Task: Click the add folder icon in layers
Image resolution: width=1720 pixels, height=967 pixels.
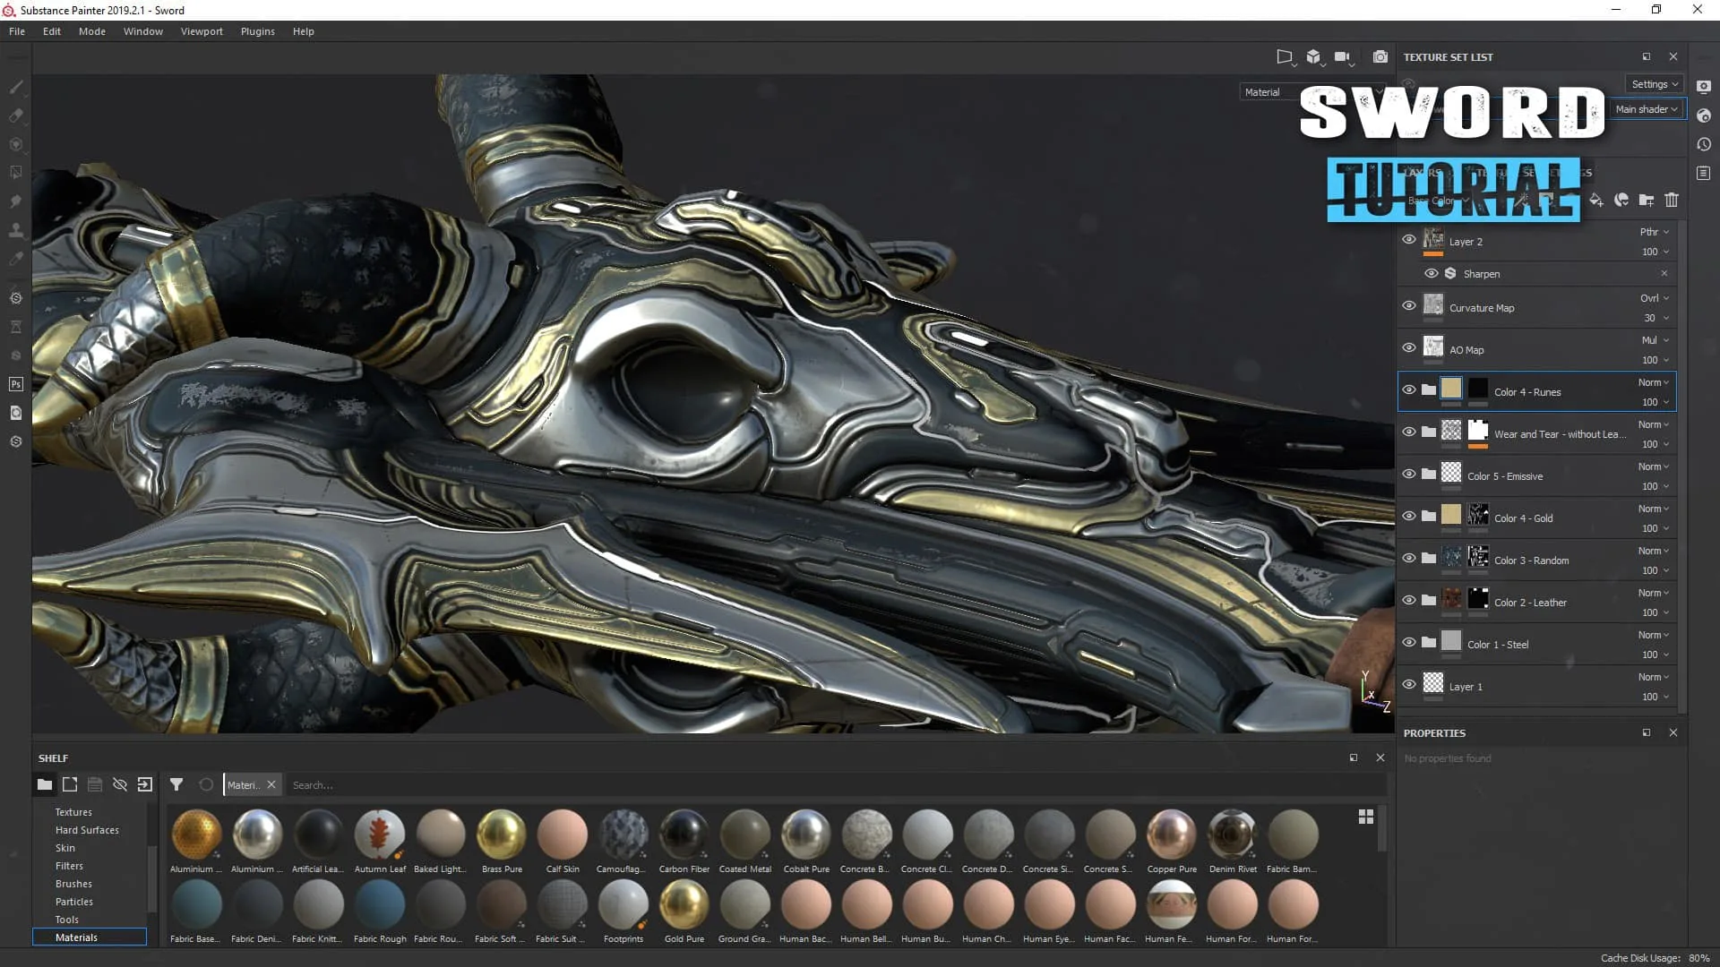Action: coord(1647,200)
